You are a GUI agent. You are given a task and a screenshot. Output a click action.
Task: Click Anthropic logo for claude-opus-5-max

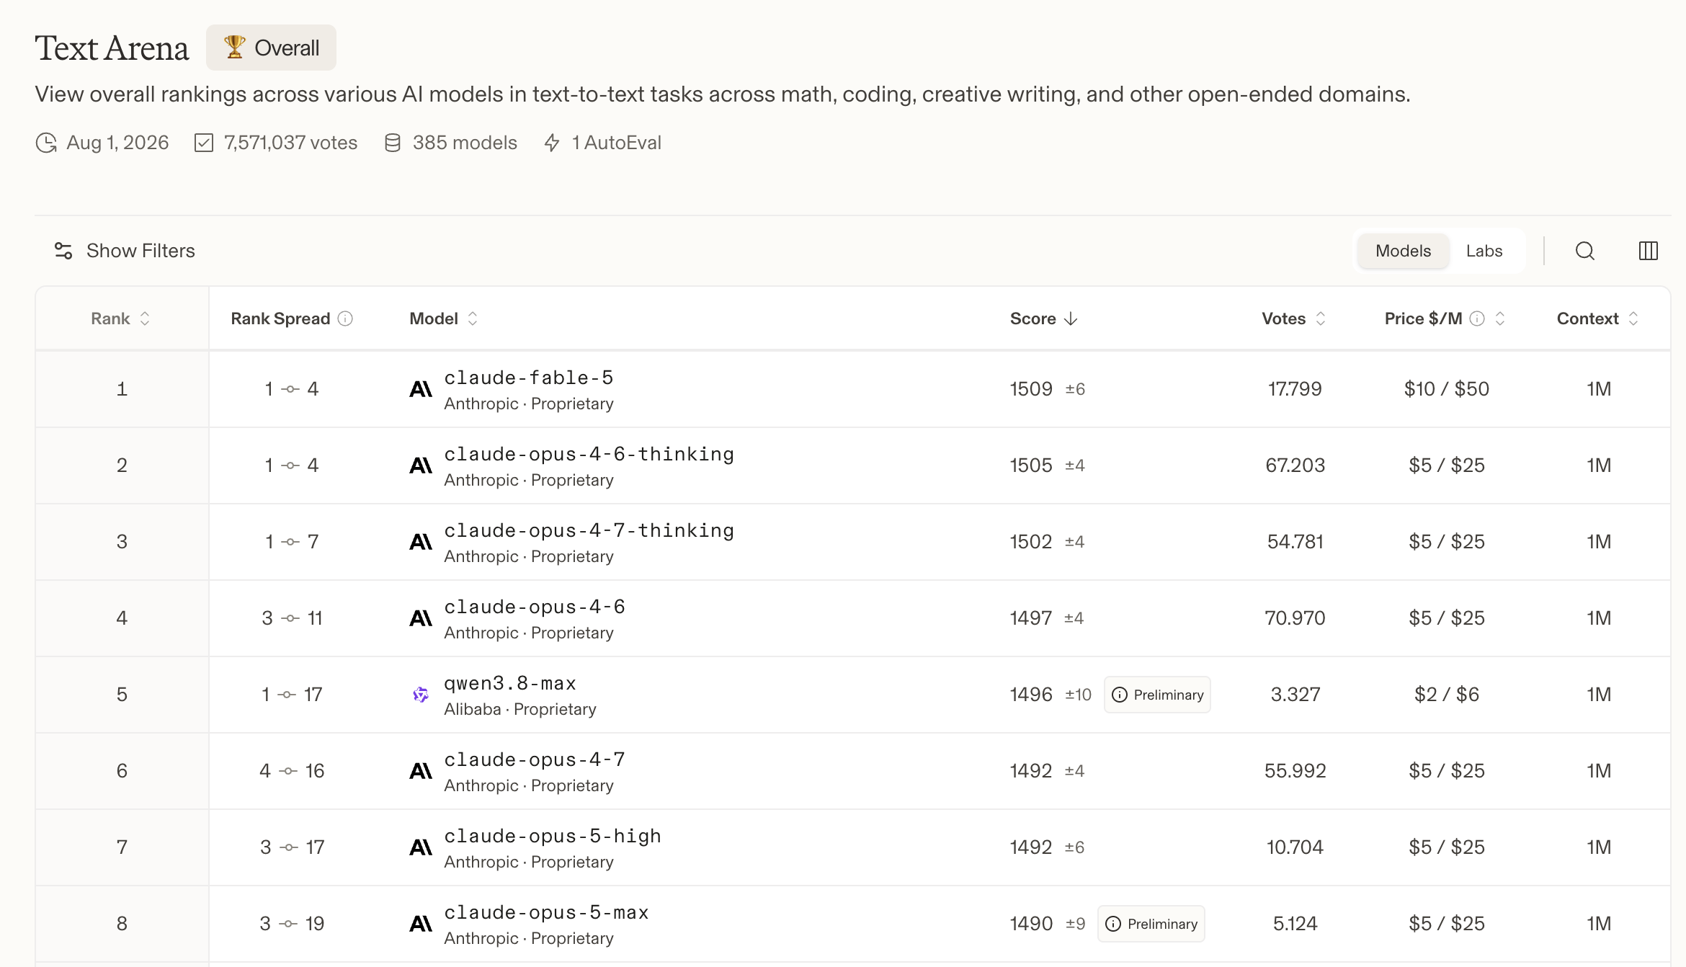coord(421,924)
